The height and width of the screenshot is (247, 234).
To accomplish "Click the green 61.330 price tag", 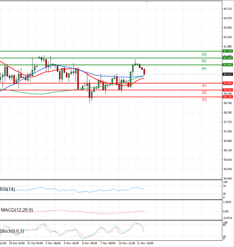I will click(228, 58).
